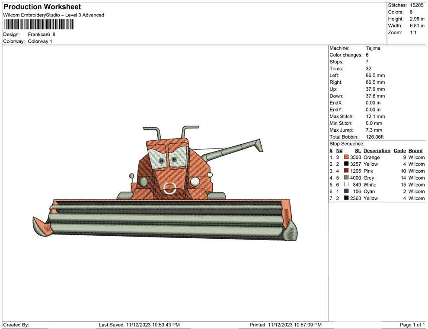Click the Orange description in stop 1
The height and width of the screenshot is (329, 428).
click(371, 157)
